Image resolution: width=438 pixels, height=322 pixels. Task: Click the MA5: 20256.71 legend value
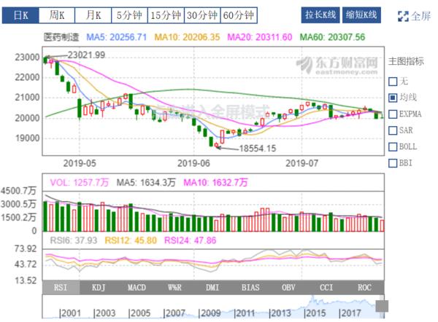[117, 37]
